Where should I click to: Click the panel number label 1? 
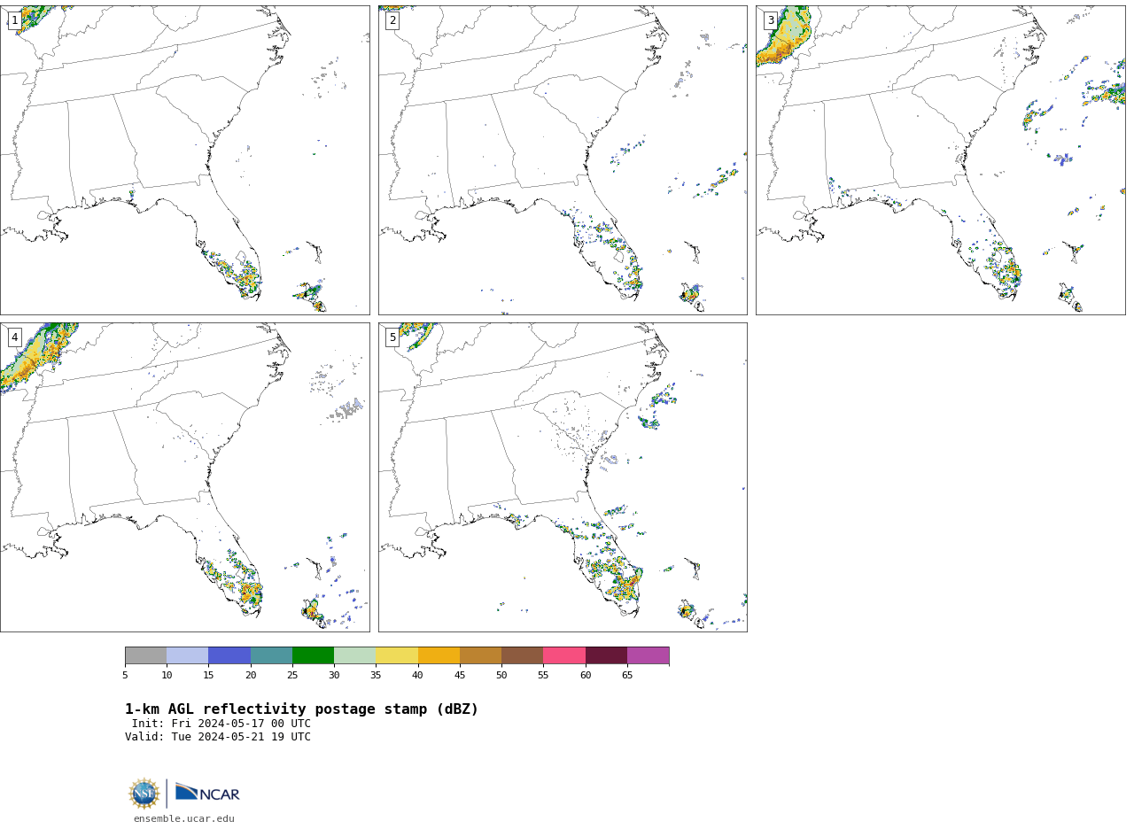[15, 20]
